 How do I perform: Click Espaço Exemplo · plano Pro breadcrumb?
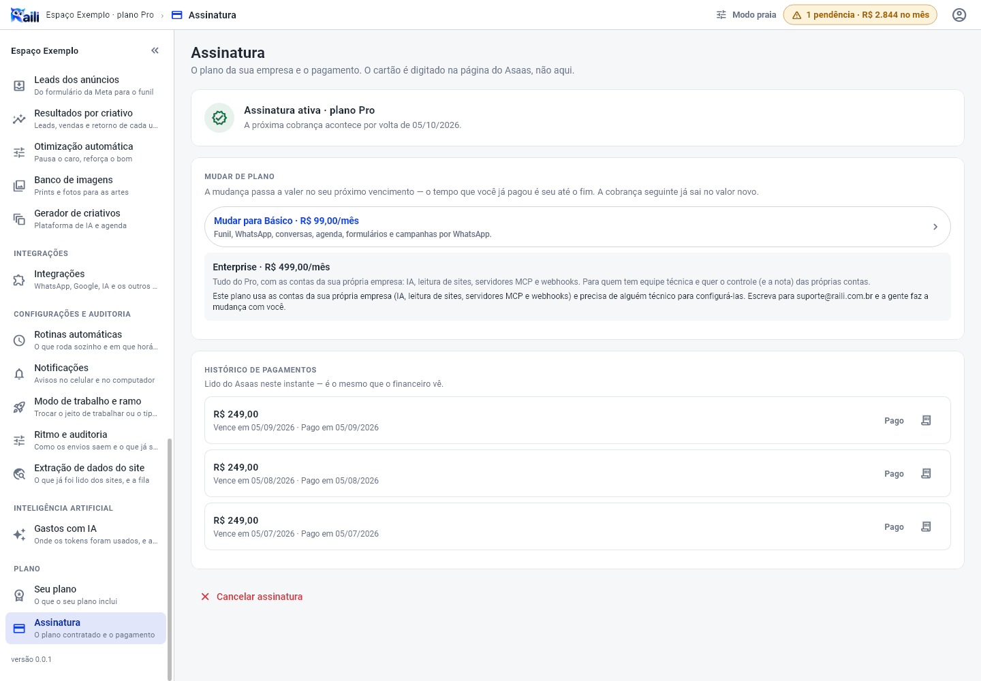coord(100,15)
